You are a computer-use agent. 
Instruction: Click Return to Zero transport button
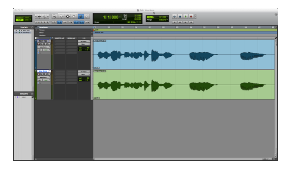click(174, 22)
